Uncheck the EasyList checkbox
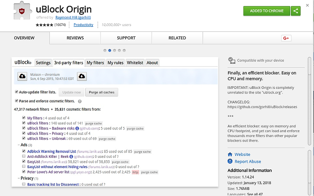314x196 pixels. click(x=23, y=161)
